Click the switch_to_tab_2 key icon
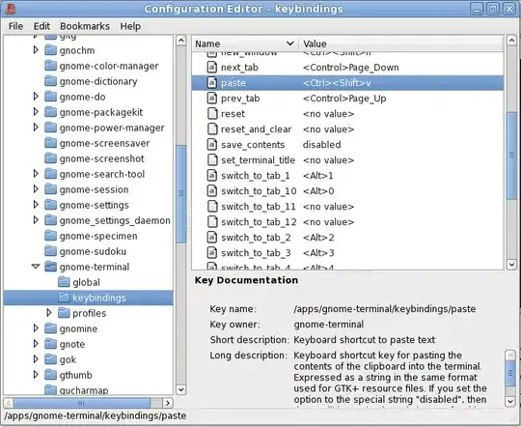This screenshot has height=427, width=521. (212, 238)
